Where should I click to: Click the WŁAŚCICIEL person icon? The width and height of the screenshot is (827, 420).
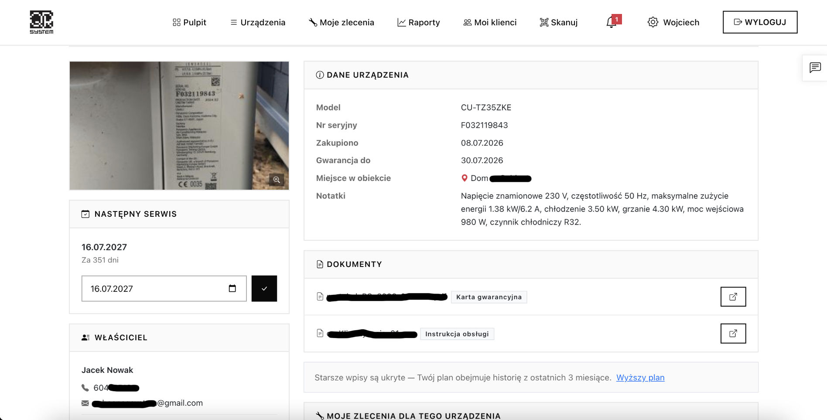pyautogui.click(x=85, y=338)
